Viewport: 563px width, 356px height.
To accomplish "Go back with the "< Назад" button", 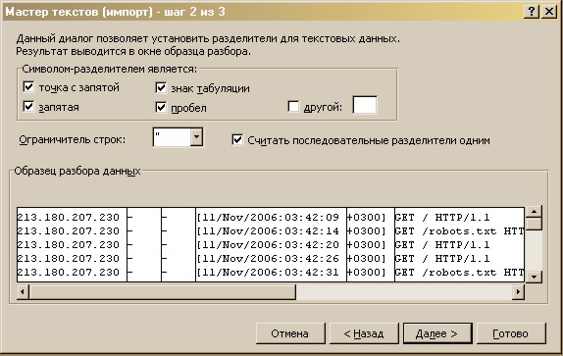I will point(364,333).
